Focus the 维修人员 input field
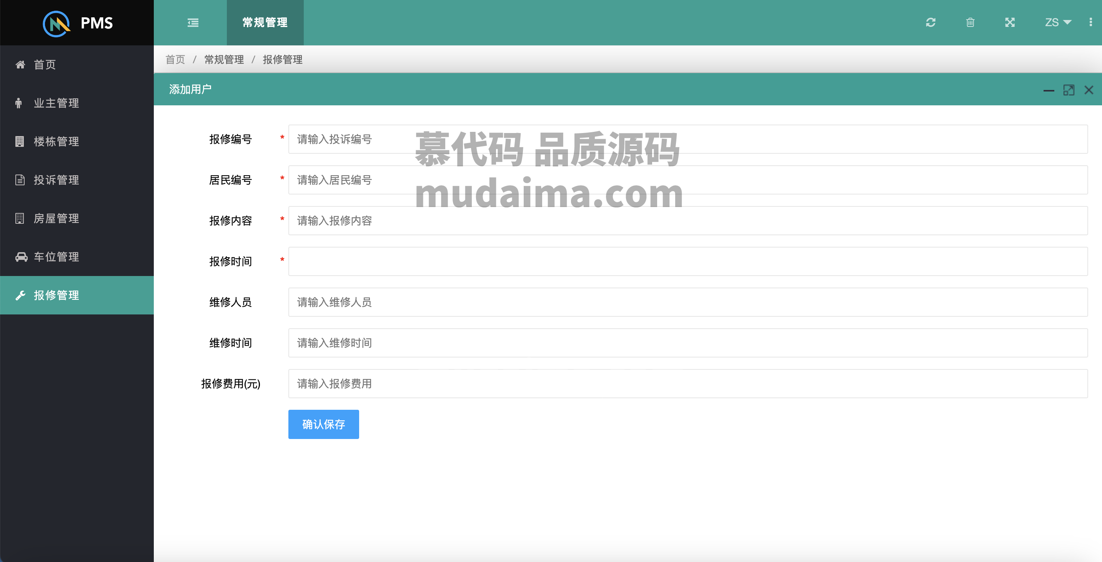The image size is (1102, 562). pyautogui.click(x=688, y=302)
